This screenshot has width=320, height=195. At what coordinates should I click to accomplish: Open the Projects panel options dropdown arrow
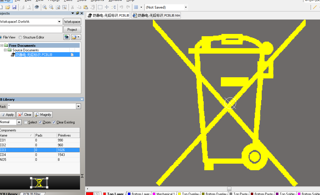pyautogui.click(x=73, y=13)
